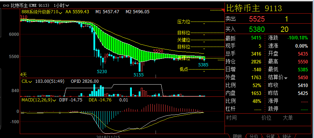This screenshot has height=138, width=314.
Task: Click the 跌停 dashed value
Action: tap(305, 110)
